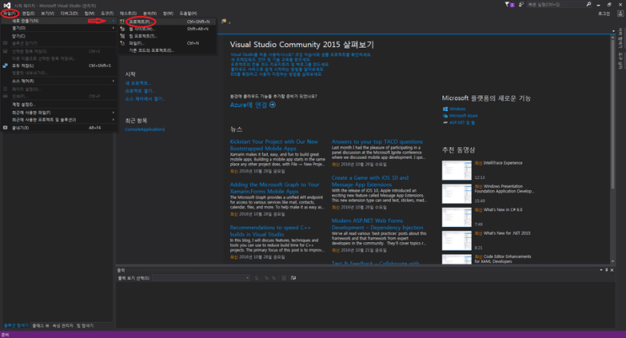
Task: Click the New Project icon in submenu
Action: pos(122,22)
